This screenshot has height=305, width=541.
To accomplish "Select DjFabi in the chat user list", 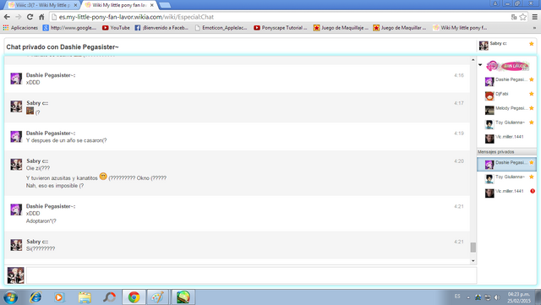I will tap(507, 95).
